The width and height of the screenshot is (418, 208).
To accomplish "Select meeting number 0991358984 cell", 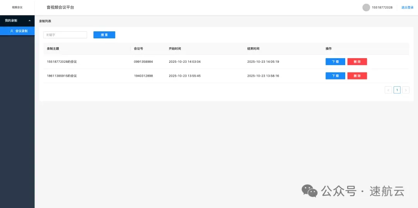I will 143,62.
